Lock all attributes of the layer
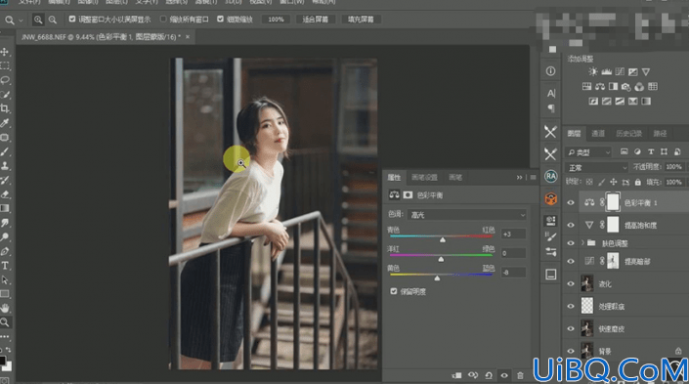689x384 pixels. pos(637,182)
